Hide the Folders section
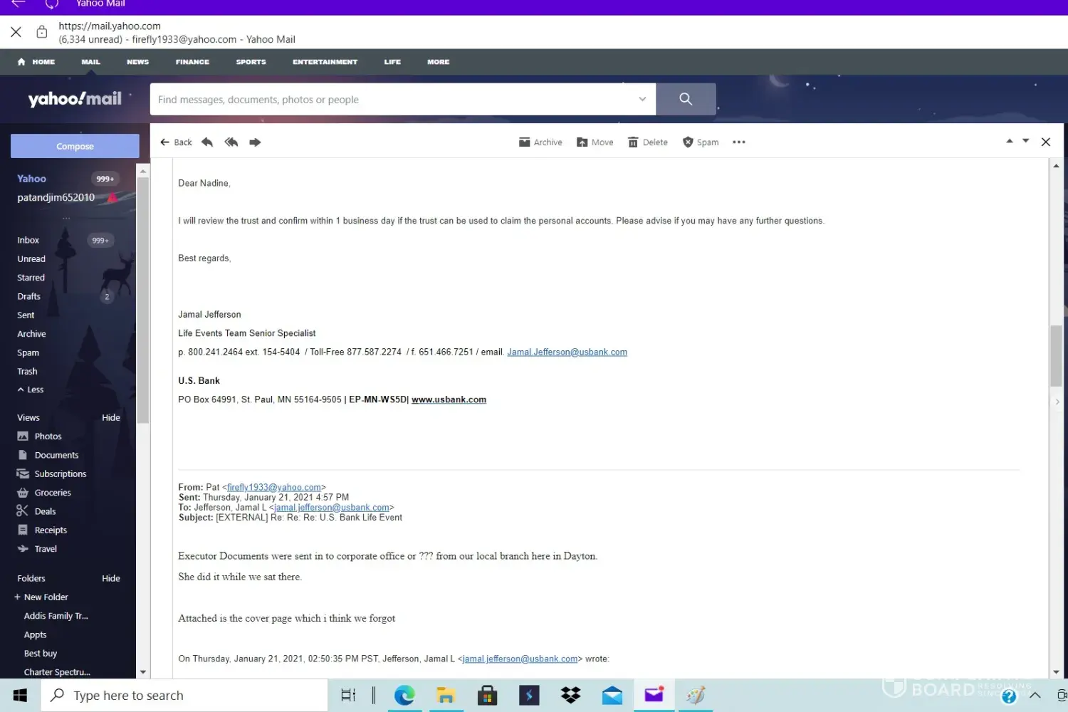 pyautogui.click(x=111, y=578)
